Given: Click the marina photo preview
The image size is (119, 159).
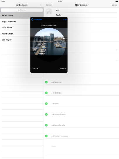Looking at the screenshot, I should point(49,42).
